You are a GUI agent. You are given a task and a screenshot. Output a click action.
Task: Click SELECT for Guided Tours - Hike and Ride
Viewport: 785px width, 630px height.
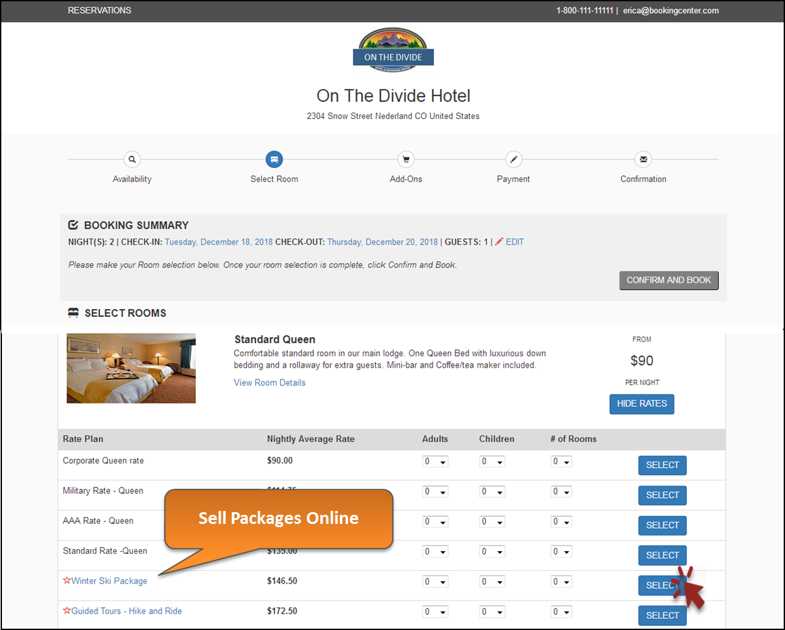coord(663,615)
